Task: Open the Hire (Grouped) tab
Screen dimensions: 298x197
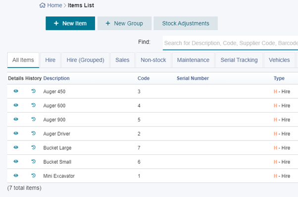Action: pos(85,60)
